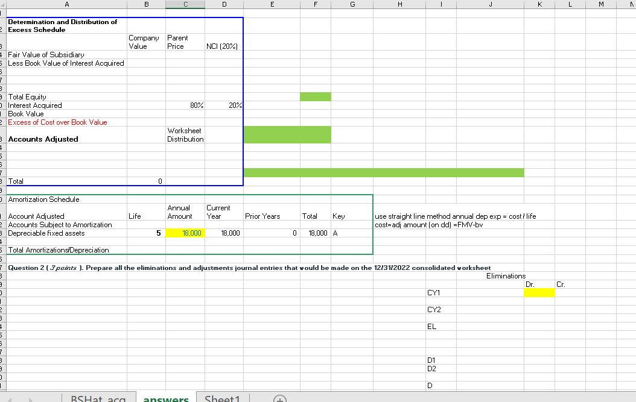Image resolution: width=636 pixels, height=402 pixels.
Task: Click the 'Book Value' label cell
Action: click(x=67, y=114)
